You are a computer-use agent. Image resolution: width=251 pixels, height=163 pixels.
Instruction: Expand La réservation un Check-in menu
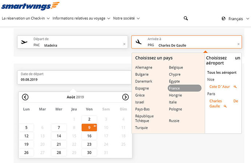(x=25, y=18)
